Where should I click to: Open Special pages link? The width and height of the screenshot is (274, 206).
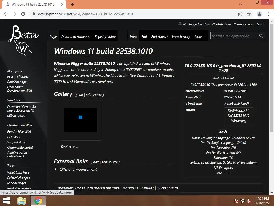click(17, 183)
